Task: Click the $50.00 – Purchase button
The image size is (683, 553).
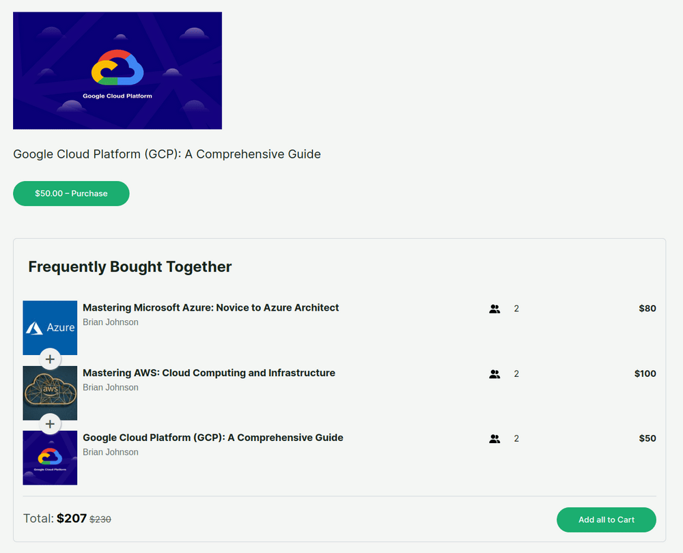Action: click(x=71, y=193)
